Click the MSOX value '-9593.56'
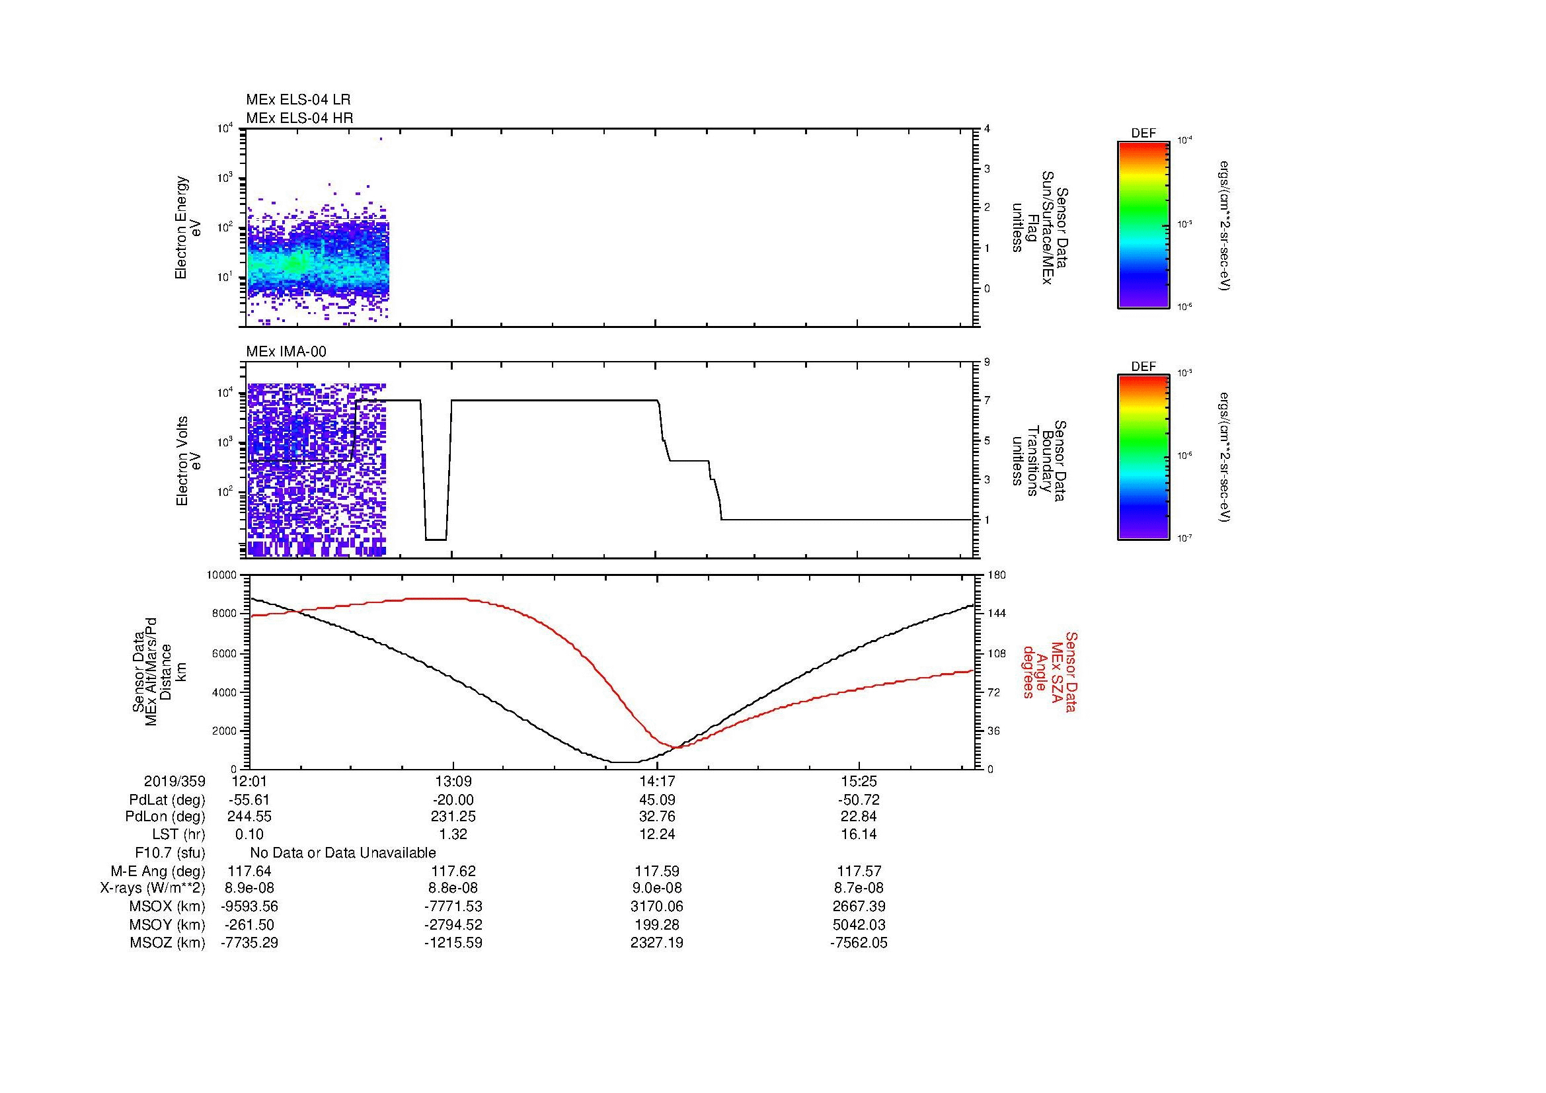The width and height of the screenshot is (1546, 1093). coord(250,907)
